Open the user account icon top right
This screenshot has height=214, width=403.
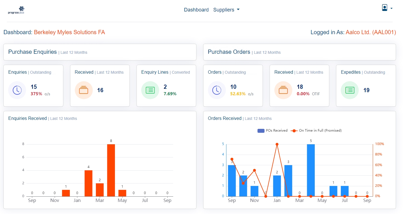384,8
